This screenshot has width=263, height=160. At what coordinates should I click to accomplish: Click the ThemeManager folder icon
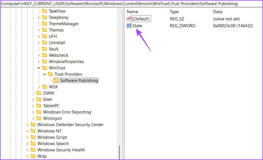click(x=45, y=24)
